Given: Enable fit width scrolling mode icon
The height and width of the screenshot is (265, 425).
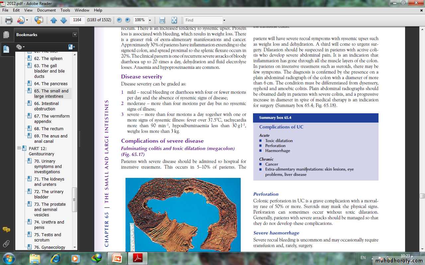Looking at the screenshot, I should (162, 20).
